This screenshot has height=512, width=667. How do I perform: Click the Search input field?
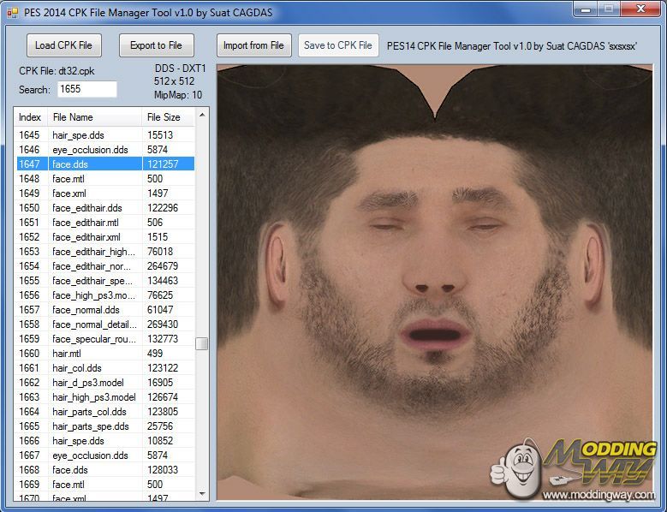pyautogui.click(x=86, y=89)
